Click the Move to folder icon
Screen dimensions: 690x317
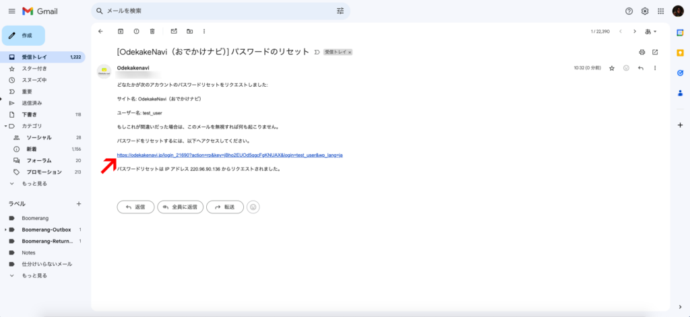[x=189, y=31]
